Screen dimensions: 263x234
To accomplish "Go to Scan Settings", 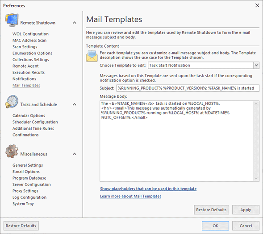I will (x=25, y=47).
